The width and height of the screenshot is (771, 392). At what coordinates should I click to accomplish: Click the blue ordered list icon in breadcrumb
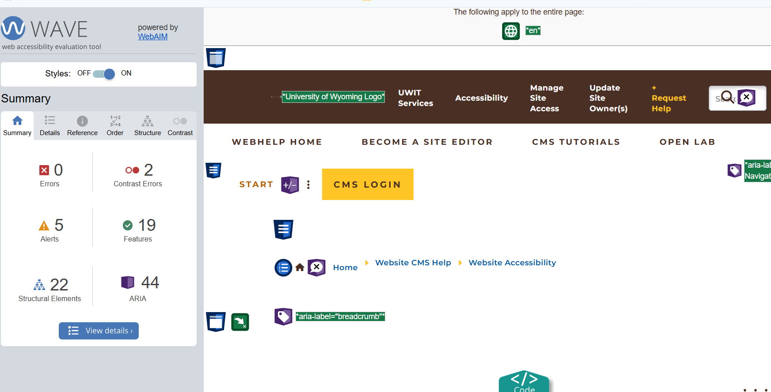pos(283,268)
